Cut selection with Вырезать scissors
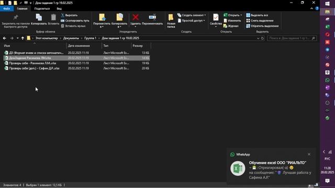Viewport: 335px width, 188px height. tap(69, 15)
